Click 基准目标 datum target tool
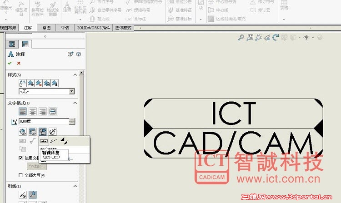Image resolution: width=341 pixels, height=203 pixels. pyautogui.click(x=180, y=19)
